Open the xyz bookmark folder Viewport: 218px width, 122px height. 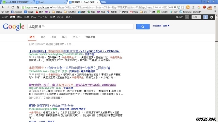[x=143, y=12]
